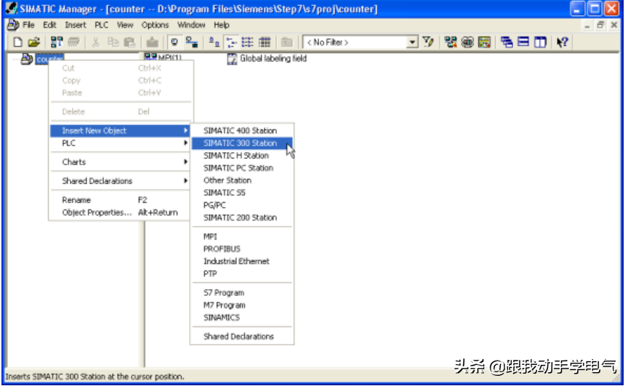
Task: Click the context Help arrow question-mark icon
Action: point(562,42)
